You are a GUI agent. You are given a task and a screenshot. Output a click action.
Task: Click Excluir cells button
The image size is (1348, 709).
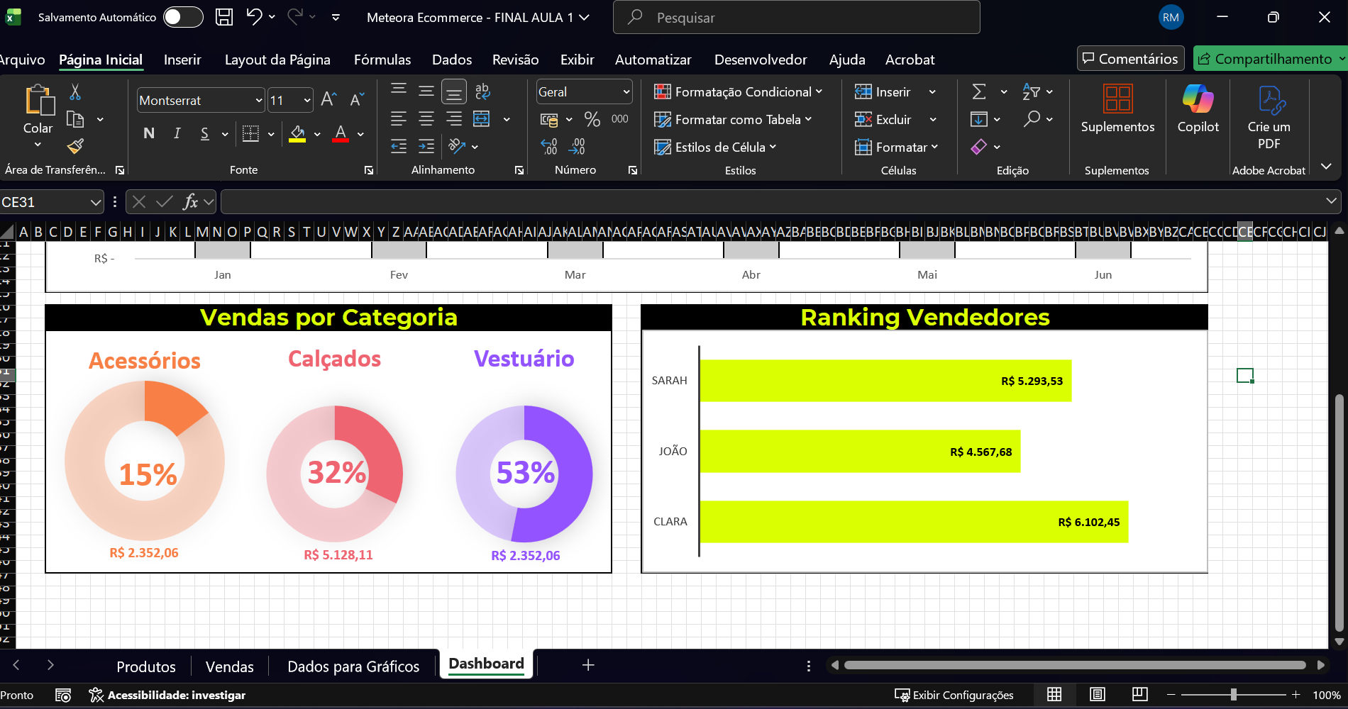pyautogui.click(x=883, y=119)
